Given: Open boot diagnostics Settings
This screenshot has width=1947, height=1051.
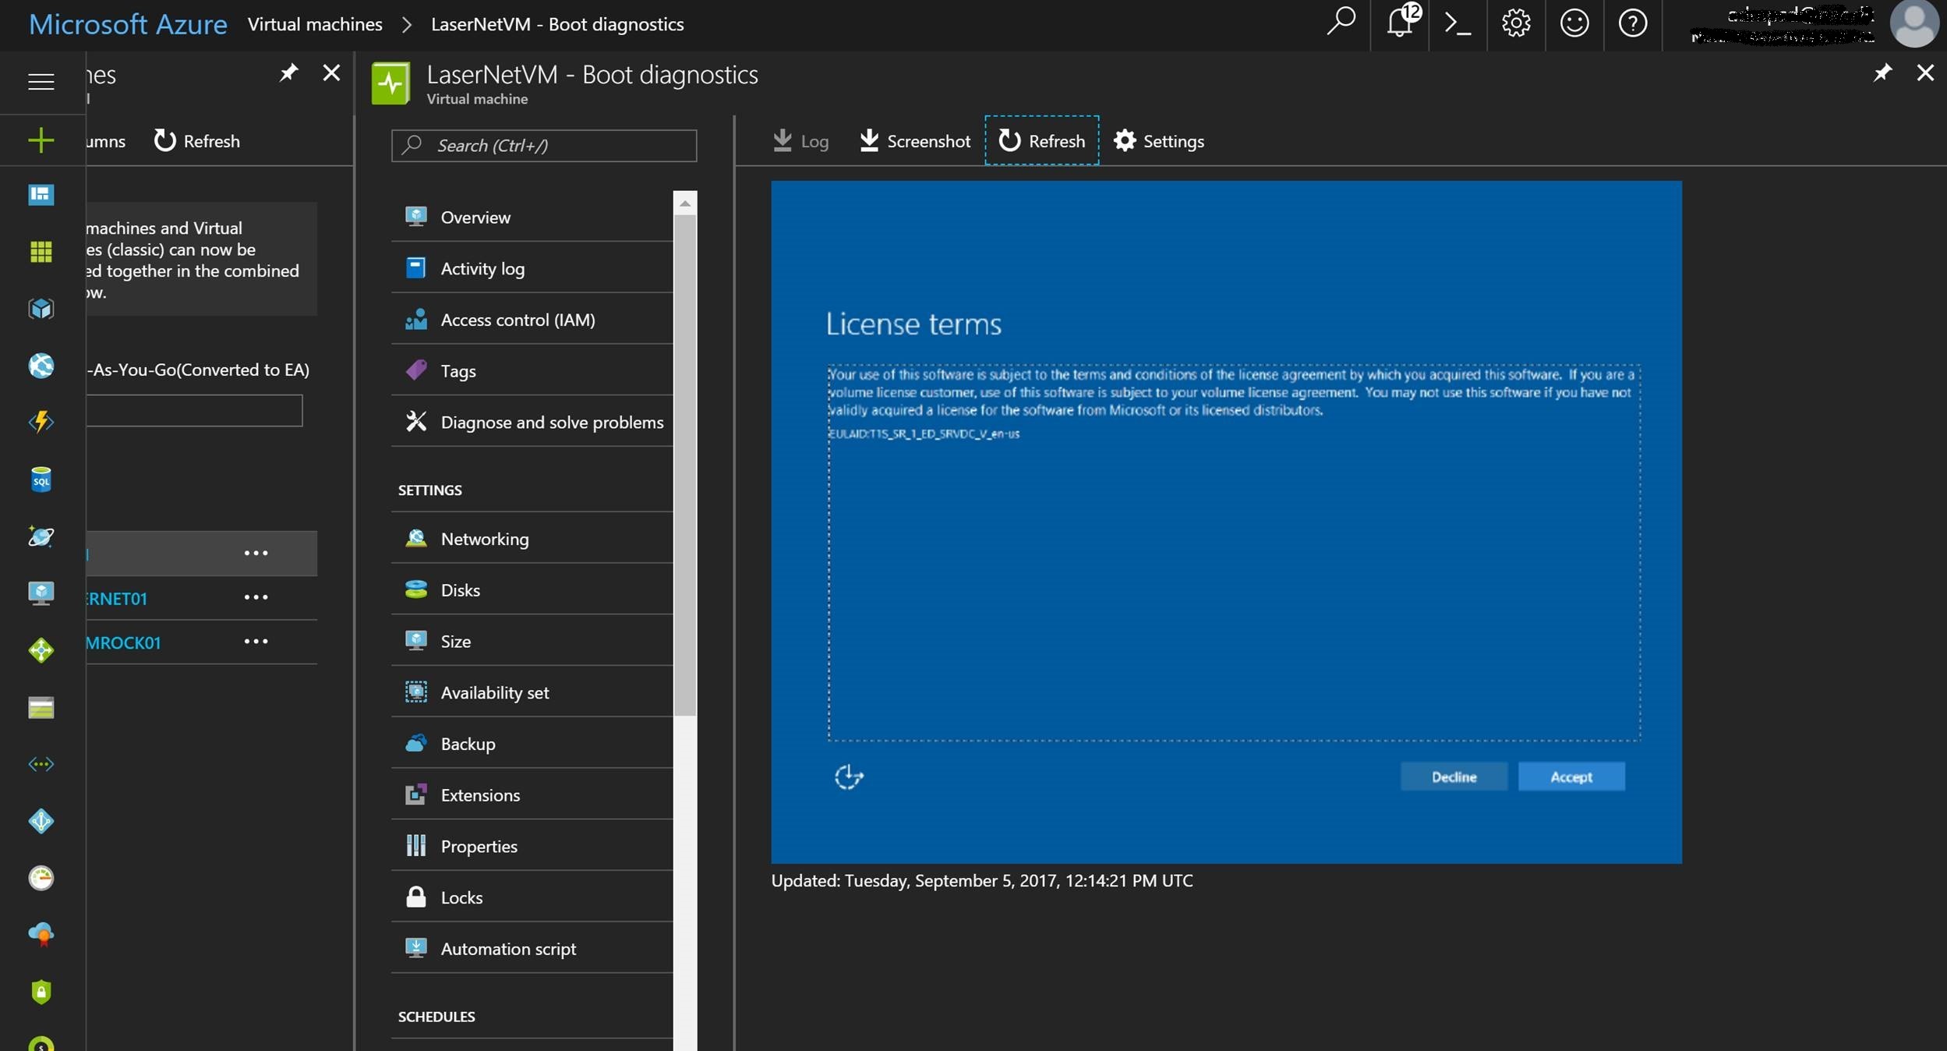Looking at the screenshot, I should pos(1159,141).
